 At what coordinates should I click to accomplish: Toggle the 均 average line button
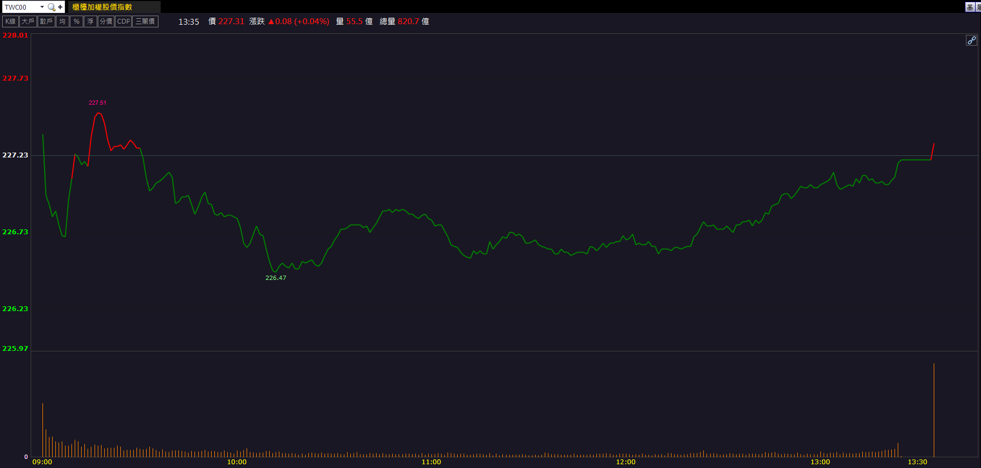coord(62,21)
